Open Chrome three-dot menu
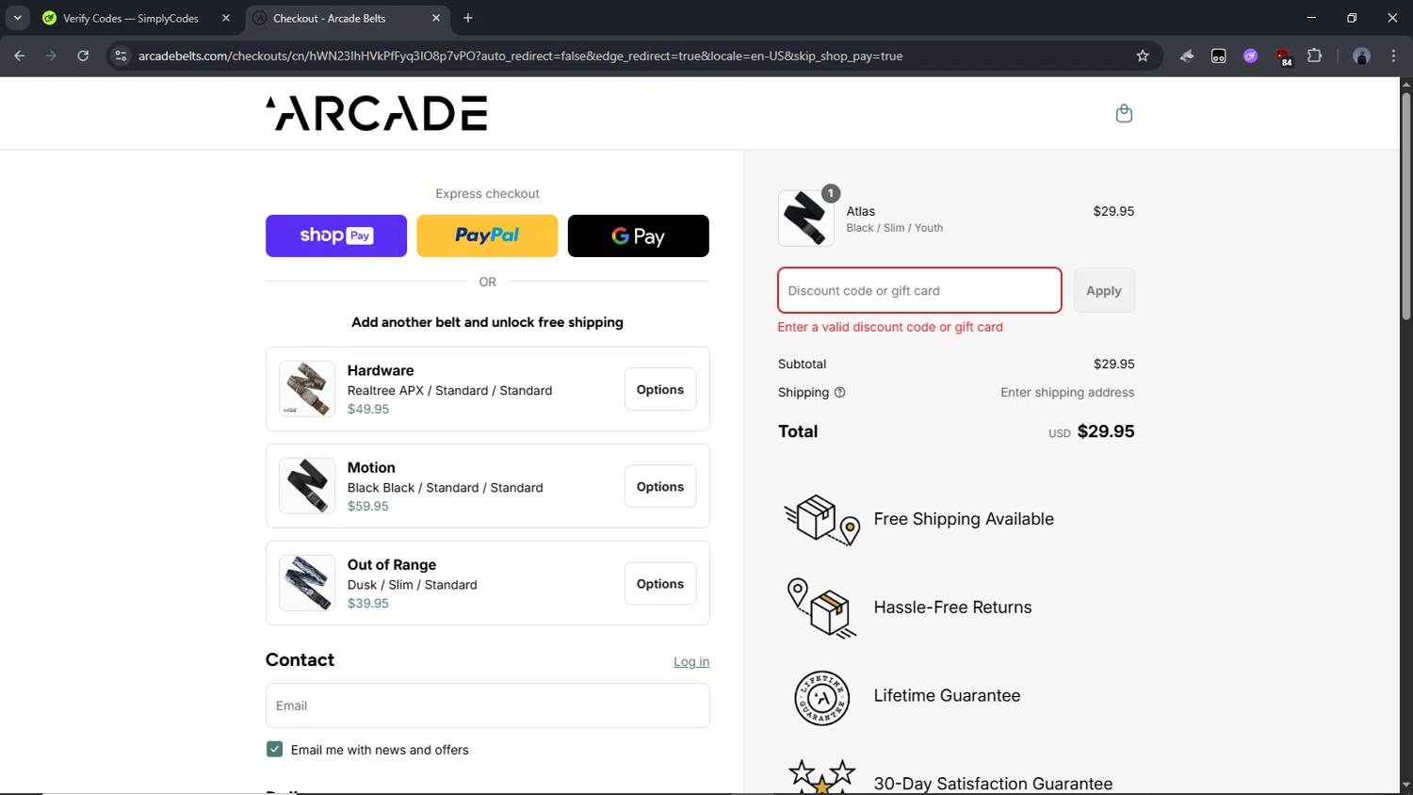The image size is (1413, 795). pyautogui.click(x=1393, y=56)
